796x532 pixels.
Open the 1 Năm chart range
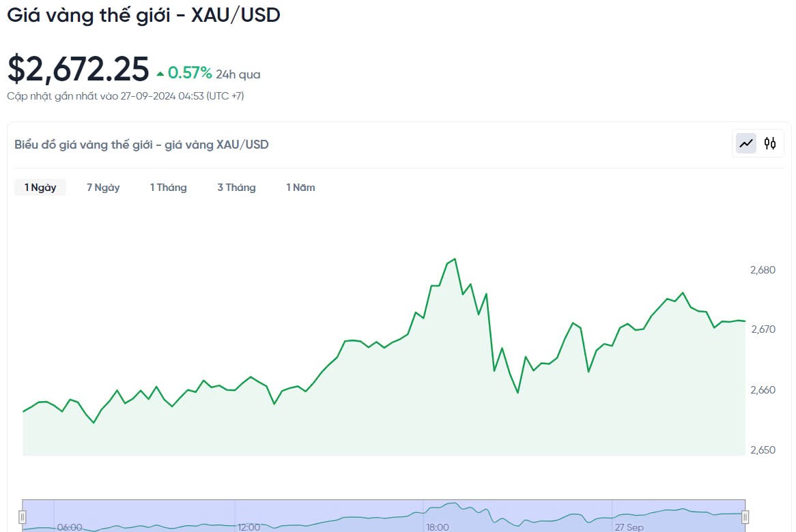pos(300,188)
